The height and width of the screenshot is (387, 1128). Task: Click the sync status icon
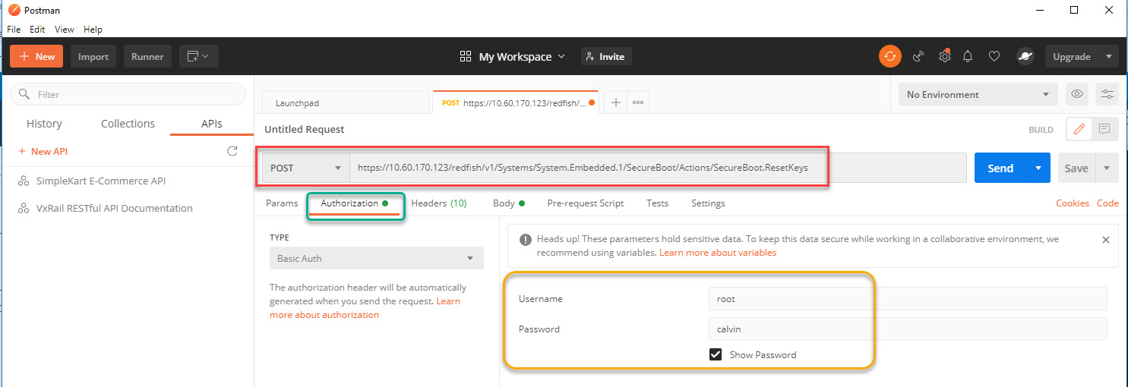[890, 56]
